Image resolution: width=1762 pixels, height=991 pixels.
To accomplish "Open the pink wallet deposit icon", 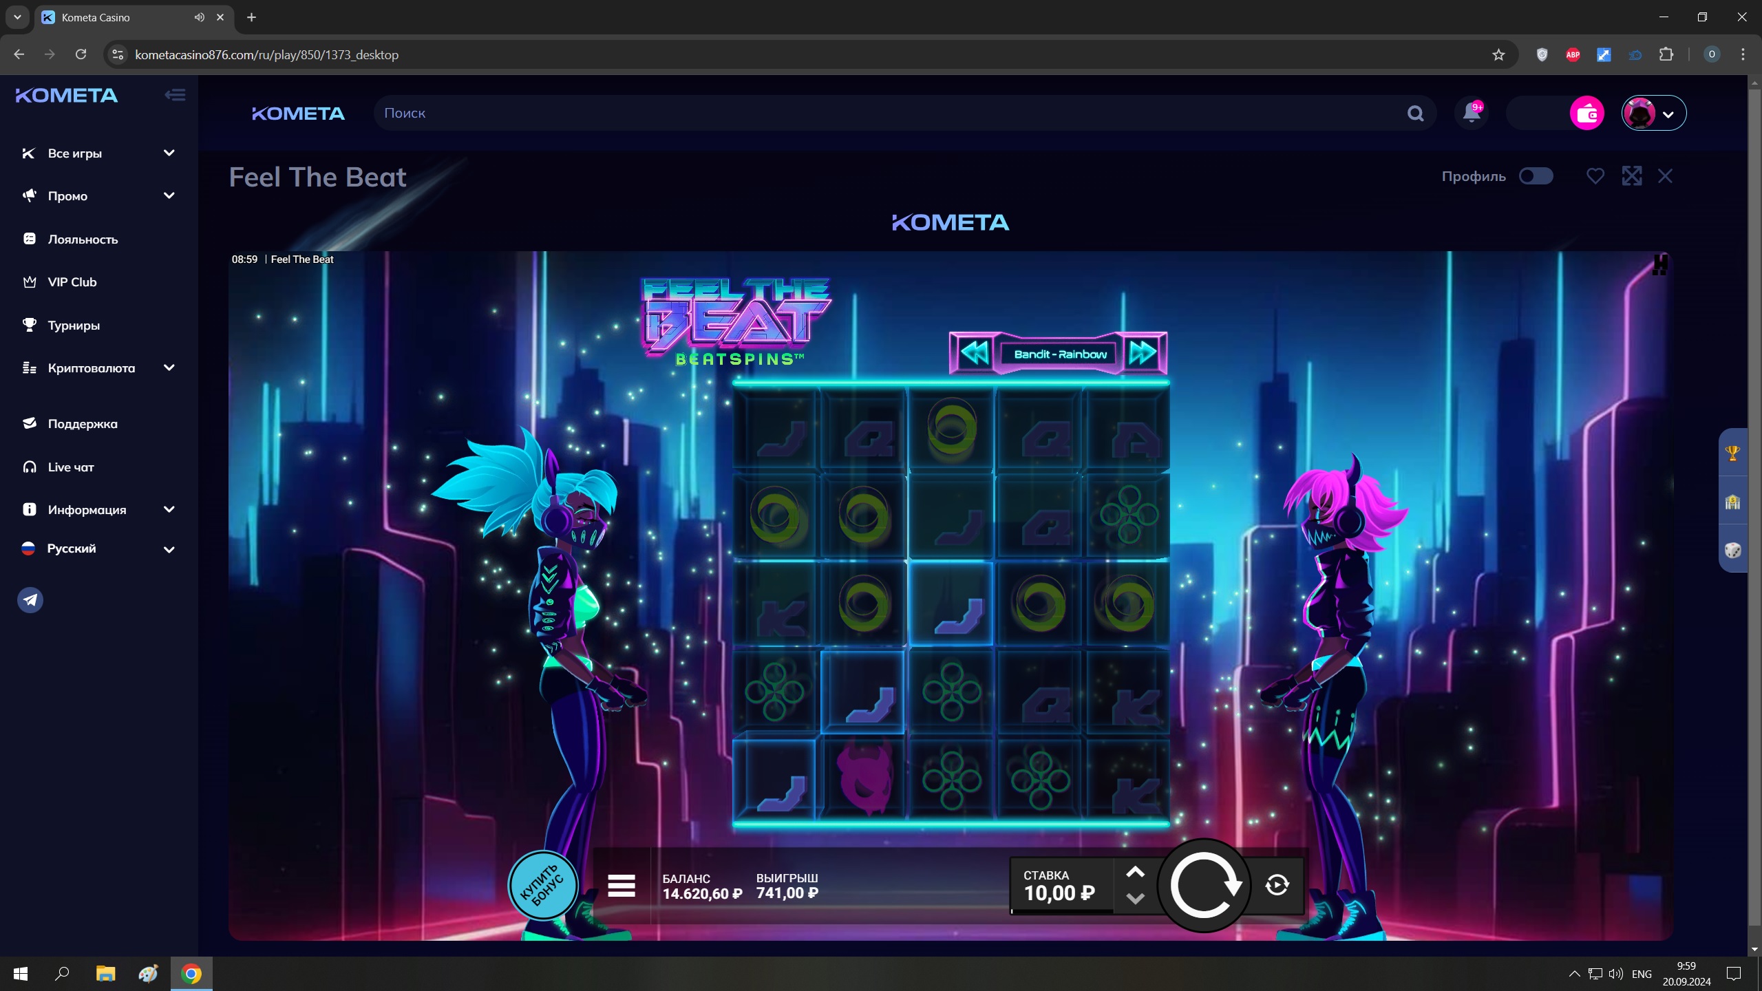I will coord(1586,113).
